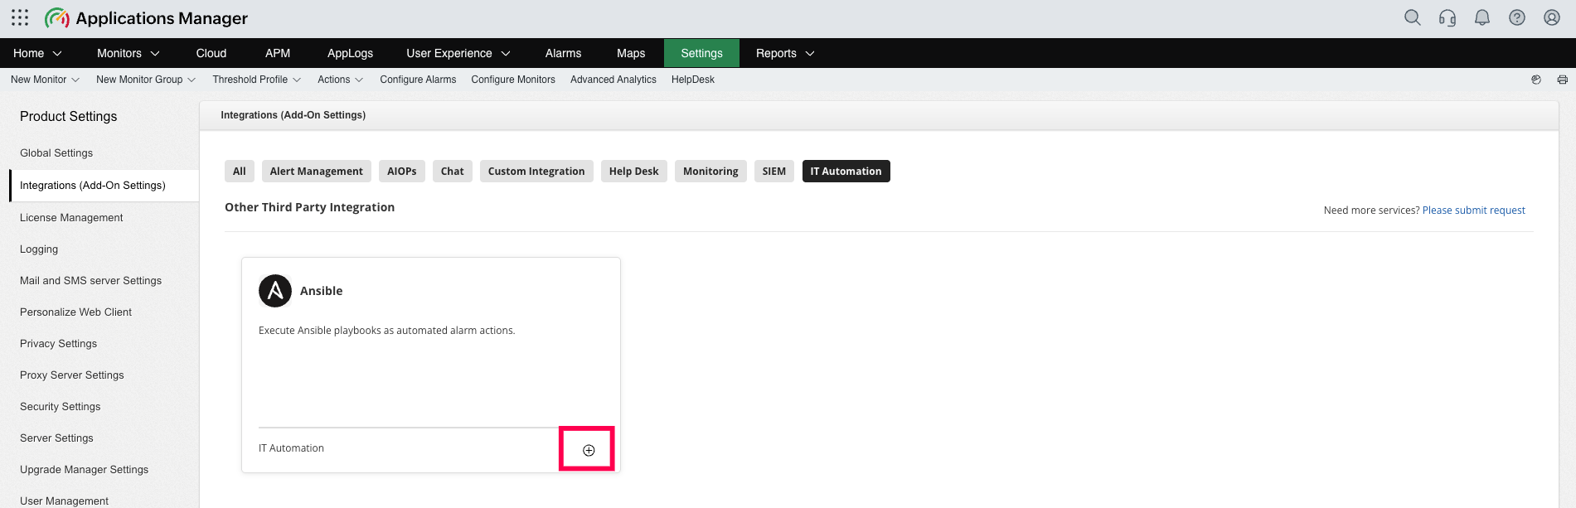Screen dimensions: 1576x508
Task: Click the printer icon
Action: (x=1563, y=80)
